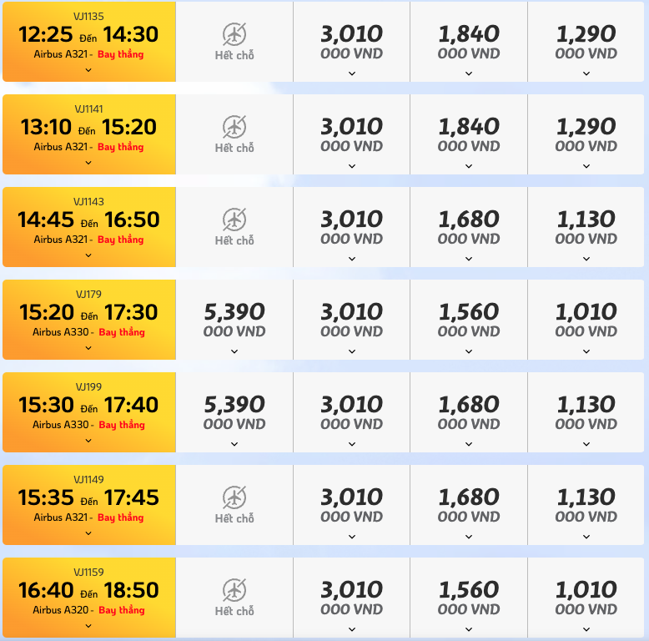
Task: Select 5,390,000 VND fare on flight VJ199
Action: pyautogui.click(x=234, y=412)
